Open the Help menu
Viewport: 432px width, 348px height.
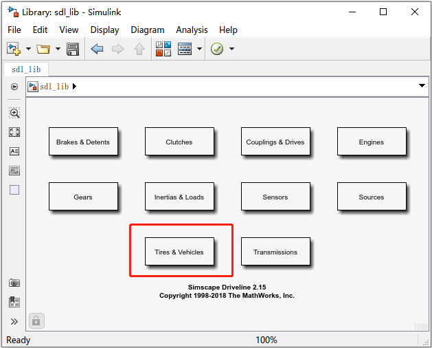228,30
